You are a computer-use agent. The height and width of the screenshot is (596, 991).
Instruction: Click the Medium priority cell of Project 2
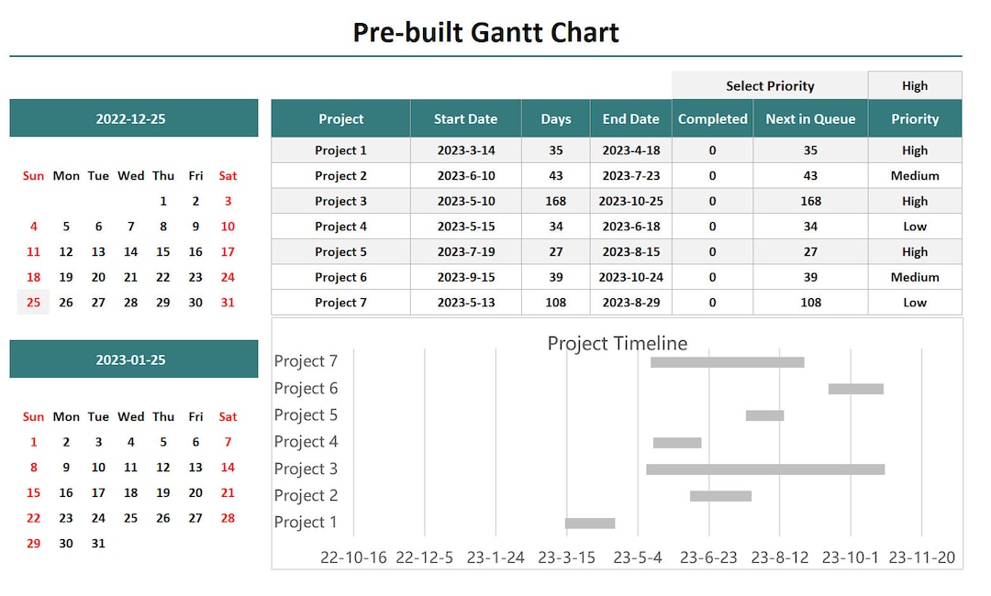coord(914,175)
